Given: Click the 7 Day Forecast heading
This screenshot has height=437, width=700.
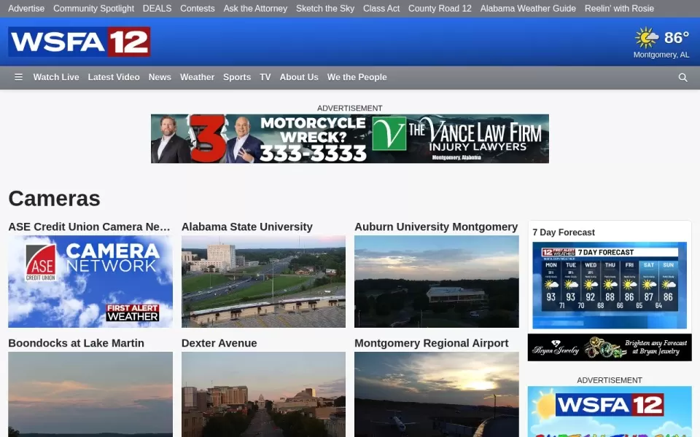Looking at the screenshot, I should click(564, 232).
